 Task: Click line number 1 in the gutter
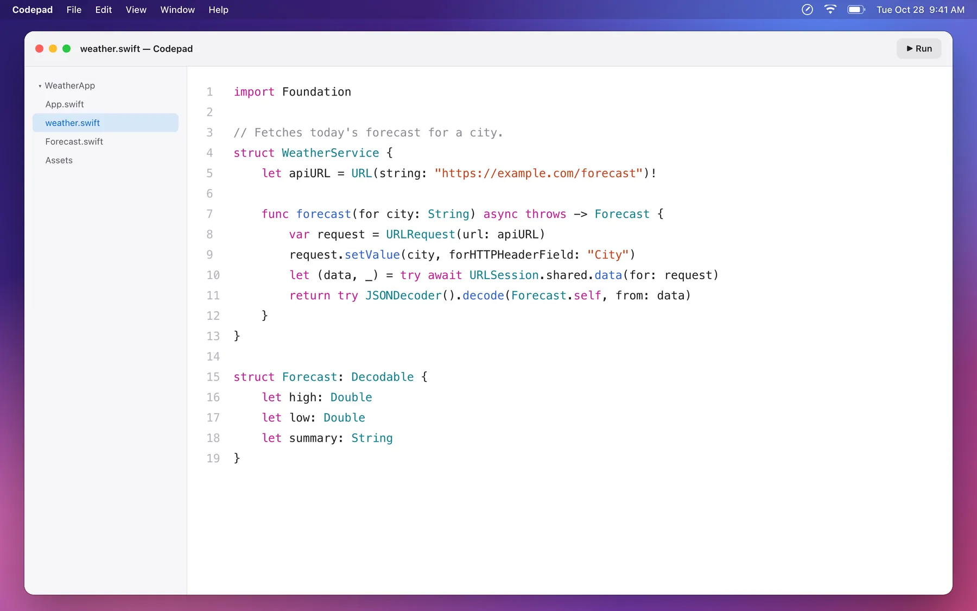coord(210,92)
